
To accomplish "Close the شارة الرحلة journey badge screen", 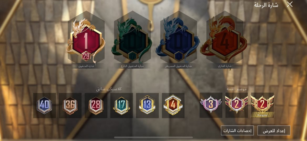I will (290, 4).
